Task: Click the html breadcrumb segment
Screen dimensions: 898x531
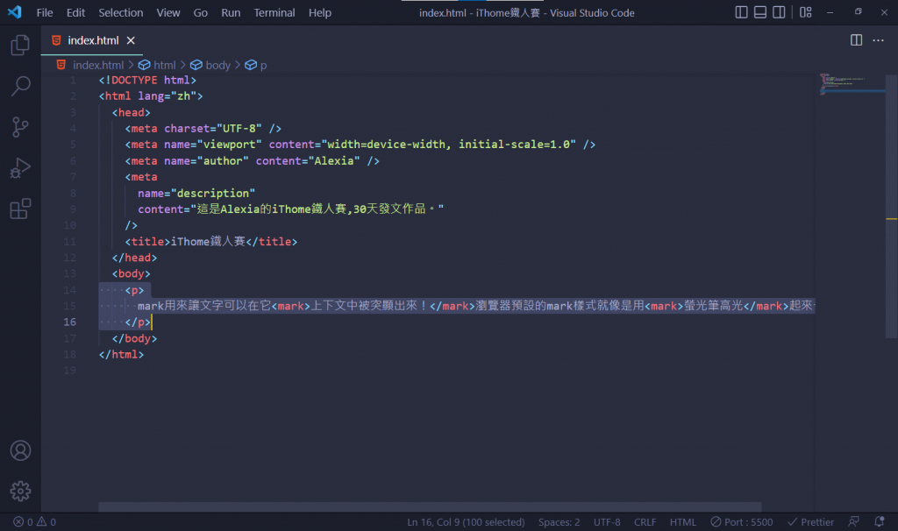Action: coord(164,65)
